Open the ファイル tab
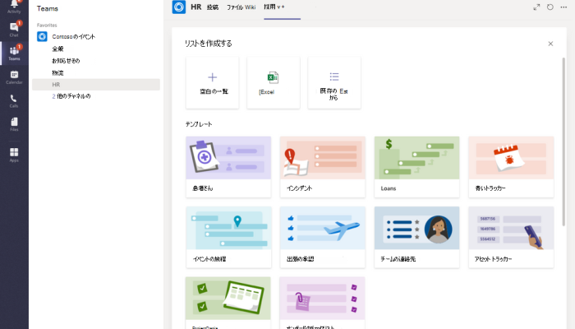Viewport: 575px width, 329px height. 234,7
